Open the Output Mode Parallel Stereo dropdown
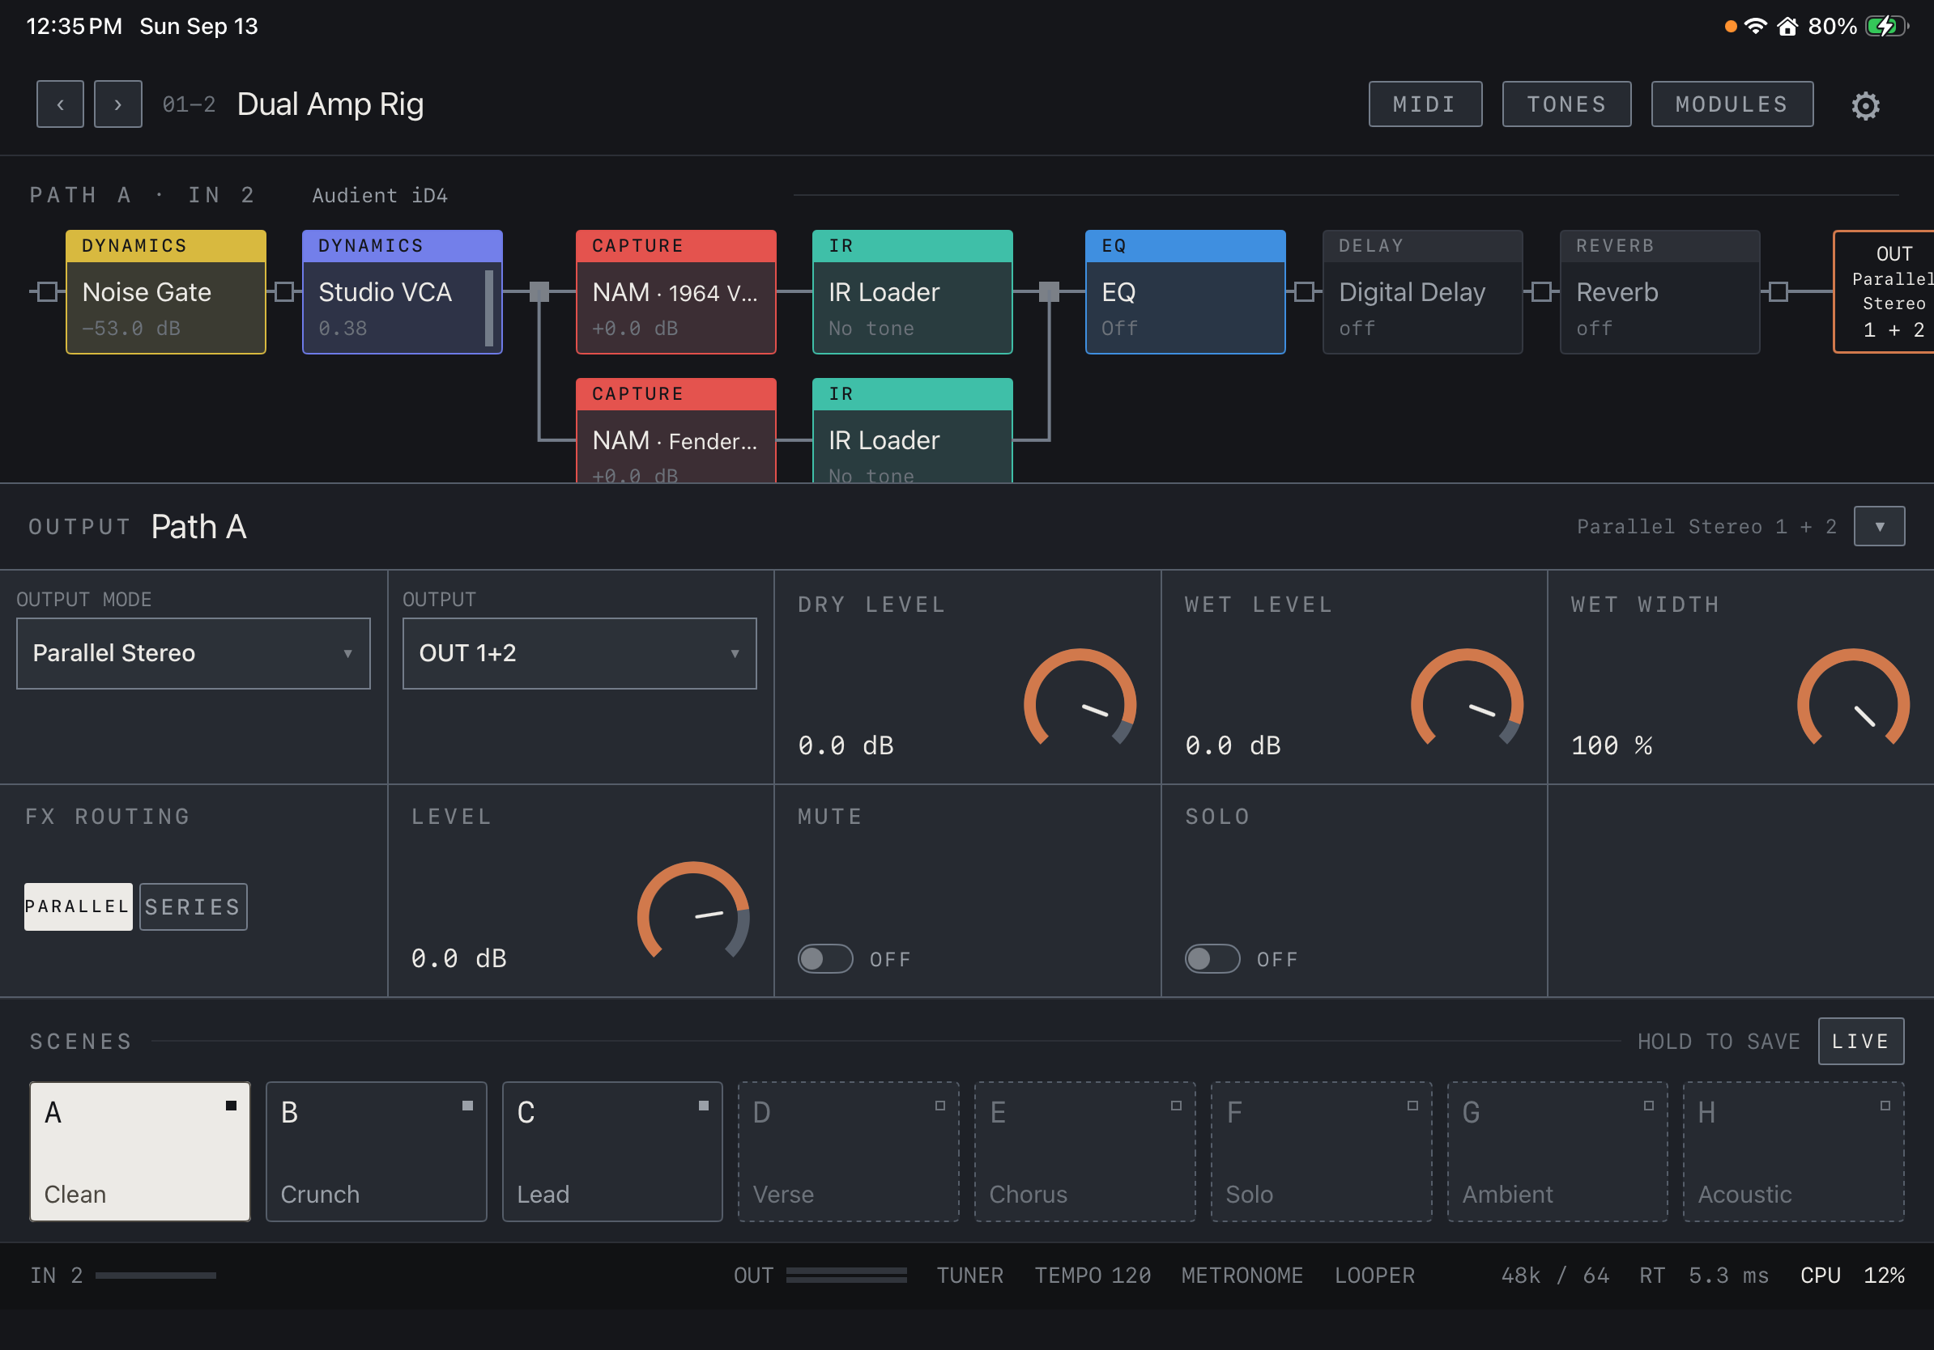The height and width of the screenshot is (1350, 1934). [193, 653]
